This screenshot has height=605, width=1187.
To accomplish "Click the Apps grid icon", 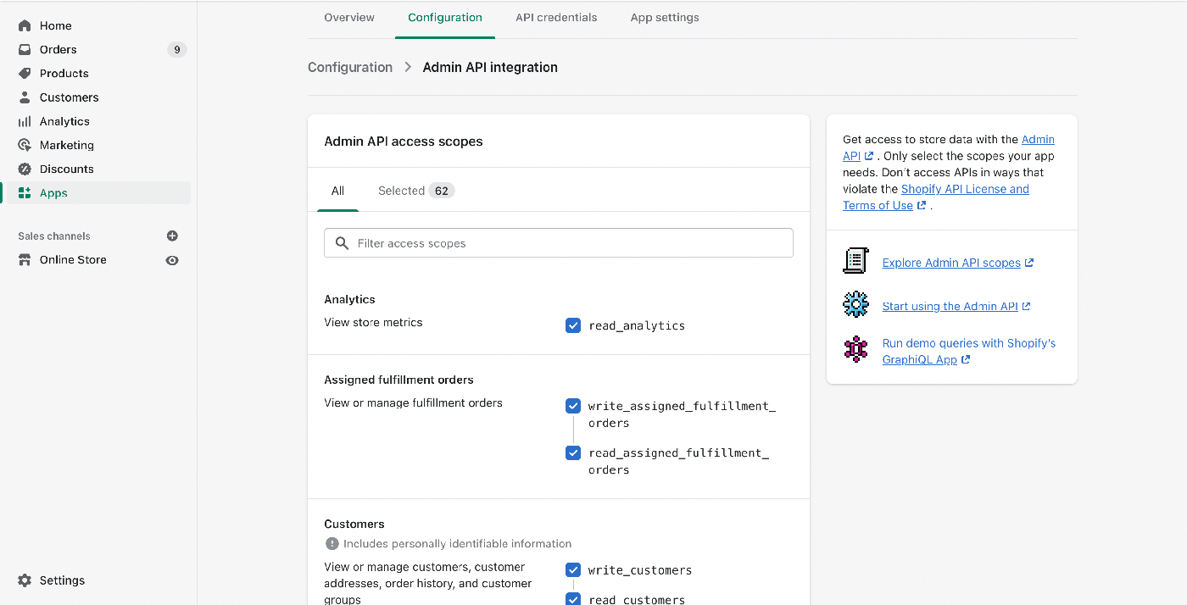I will pyautogui.click(x=25, y=193).
